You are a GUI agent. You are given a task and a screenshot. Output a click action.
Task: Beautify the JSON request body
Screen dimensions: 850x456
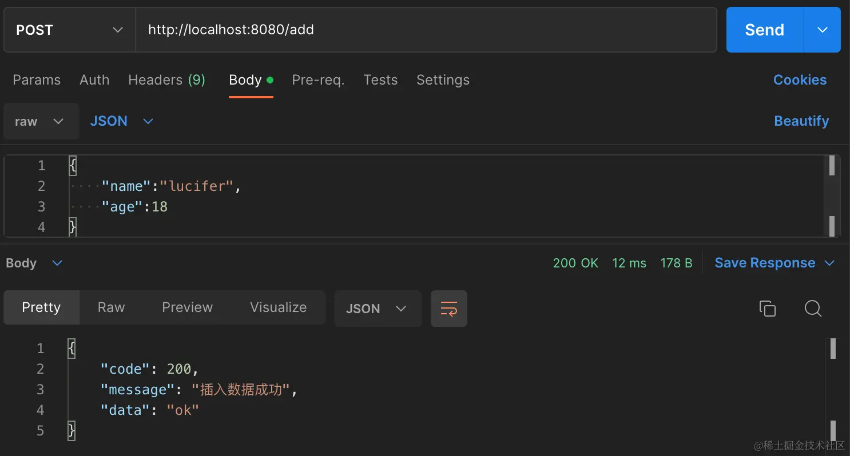801,121
